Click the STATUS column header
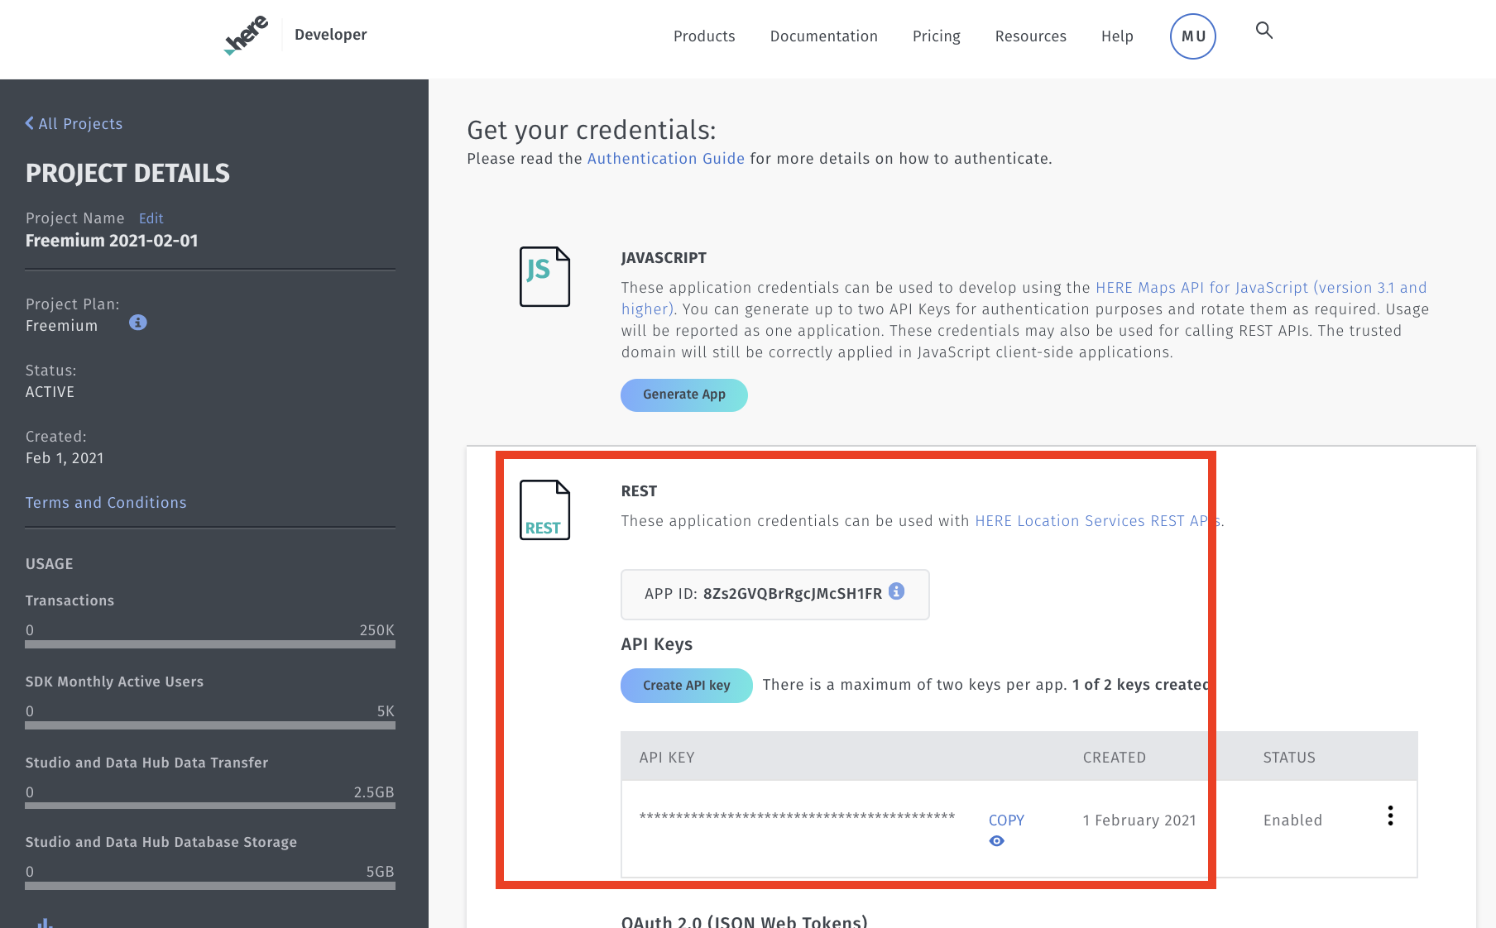The image size is (1496, 928). click(1289, 758)
